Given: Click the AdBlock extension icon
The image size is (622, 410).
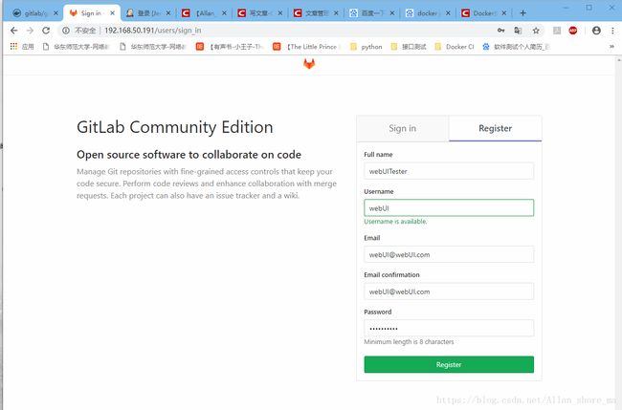Looking at the screenshot, I should (573, 31).
